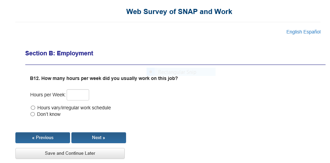Click the radio icon beside Rectangular Snip

151,72
